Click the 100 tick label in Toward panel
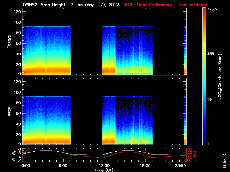 pos(18,22)
